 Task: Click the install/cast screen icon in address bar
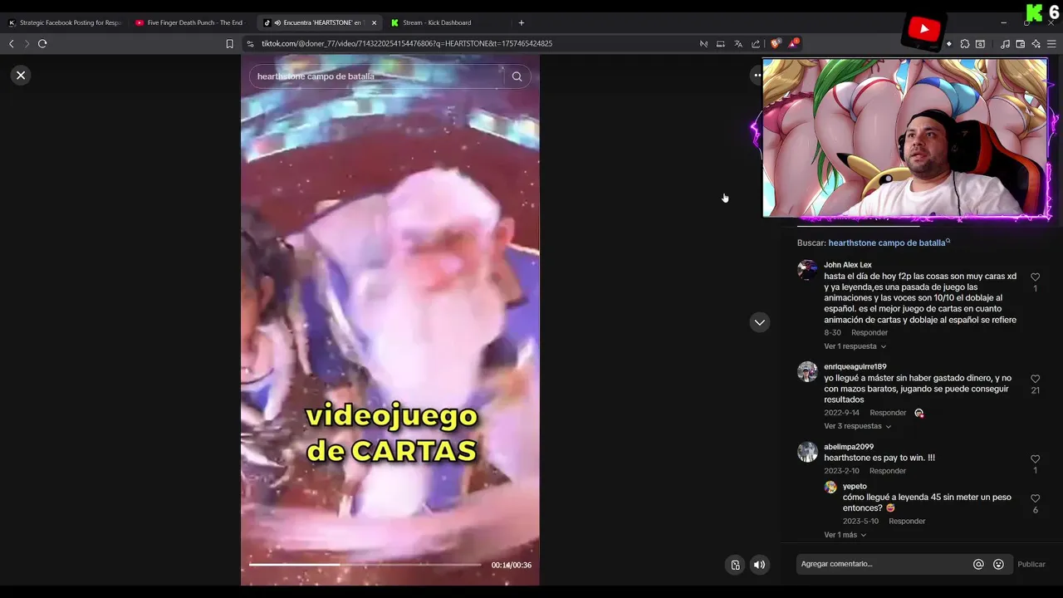click(721, 43)
